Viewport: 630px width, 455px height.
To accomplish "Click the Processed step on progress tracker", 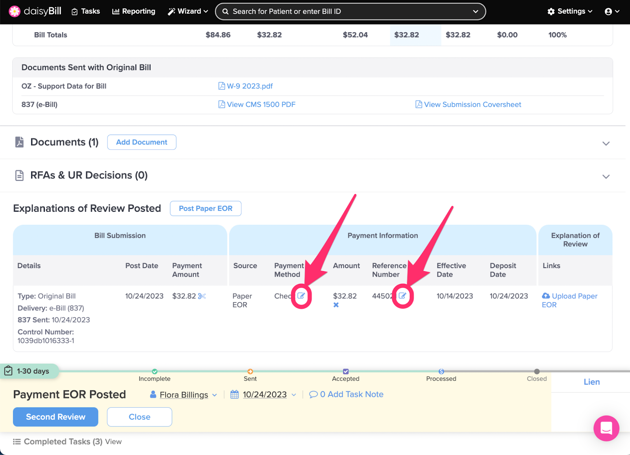I will coord(441,372).
